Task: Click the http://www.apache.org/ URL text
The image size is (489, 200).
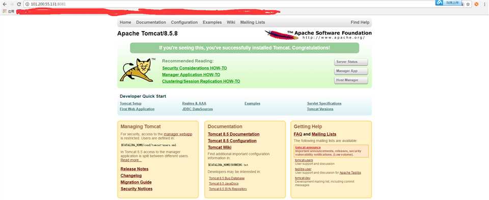Action: coord(333,38)
